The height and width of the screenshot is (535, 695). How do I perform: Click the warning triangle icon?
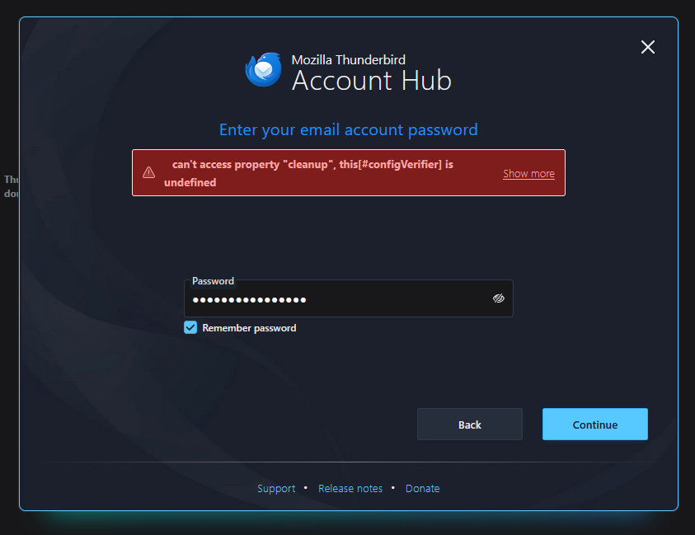point(149,172)
